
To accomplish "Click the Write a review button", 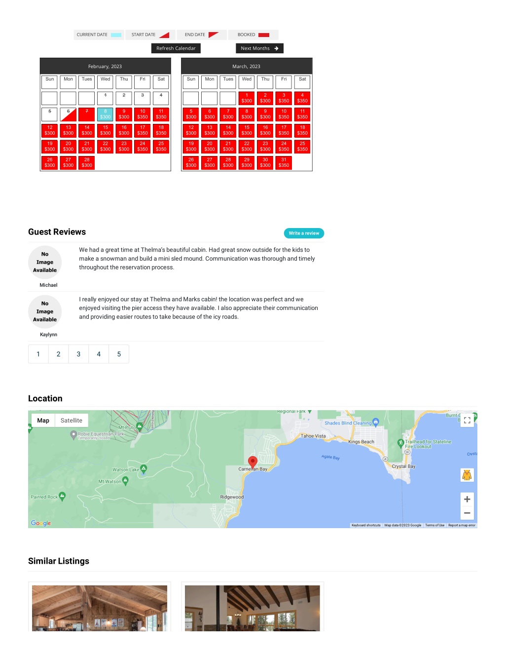I will (304, 233).
